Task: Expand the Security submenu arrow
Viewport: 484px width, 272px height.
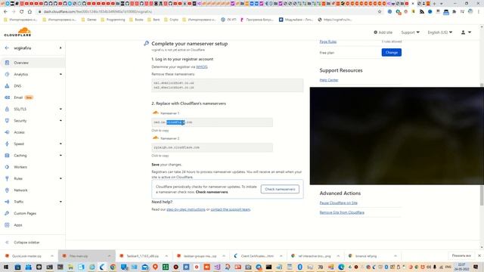Action: click(60, 121)
